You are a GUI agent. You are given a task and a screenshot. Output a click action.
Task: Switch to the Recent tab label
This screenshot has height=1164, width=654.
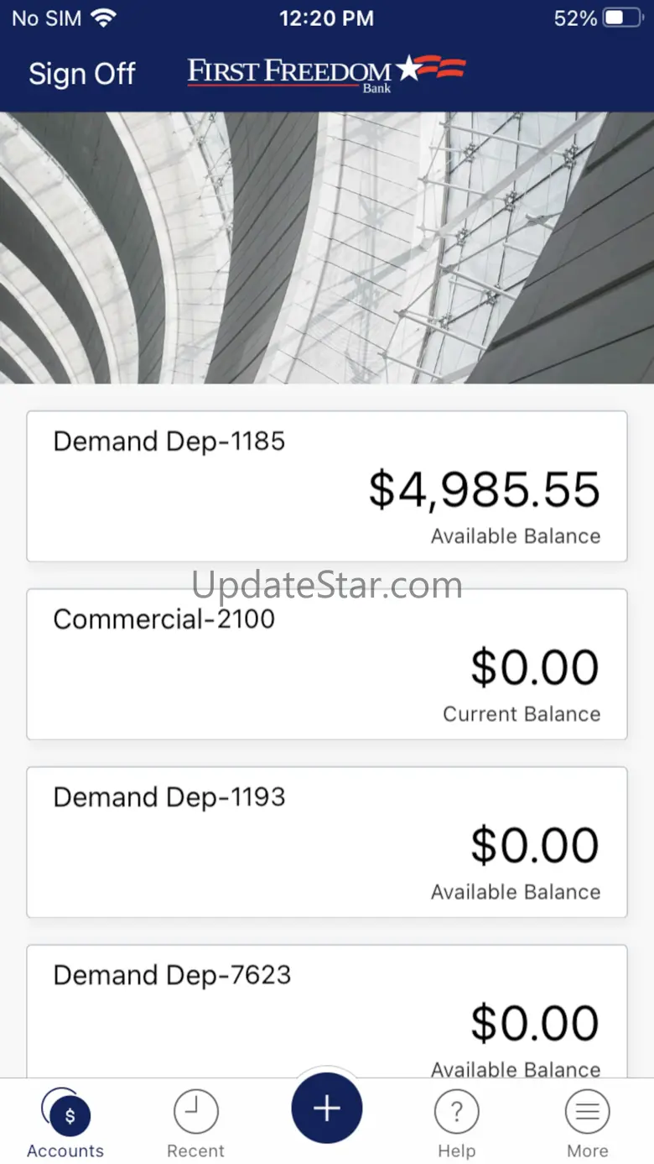[195, 1151]
